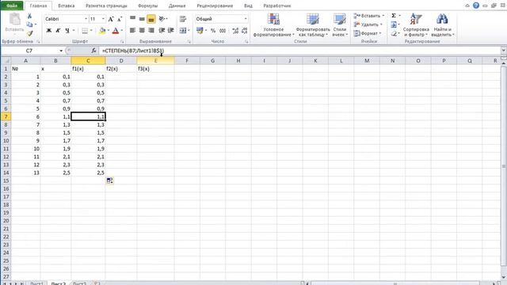The width and height of the screenshot is (507, 285).
Task: Switch to the Вид tab
Action: point(248,6)
